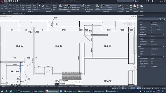The height and width of the screenshot is (93, 166).
Task: Click the Group tool
Action: coord(120,6)
